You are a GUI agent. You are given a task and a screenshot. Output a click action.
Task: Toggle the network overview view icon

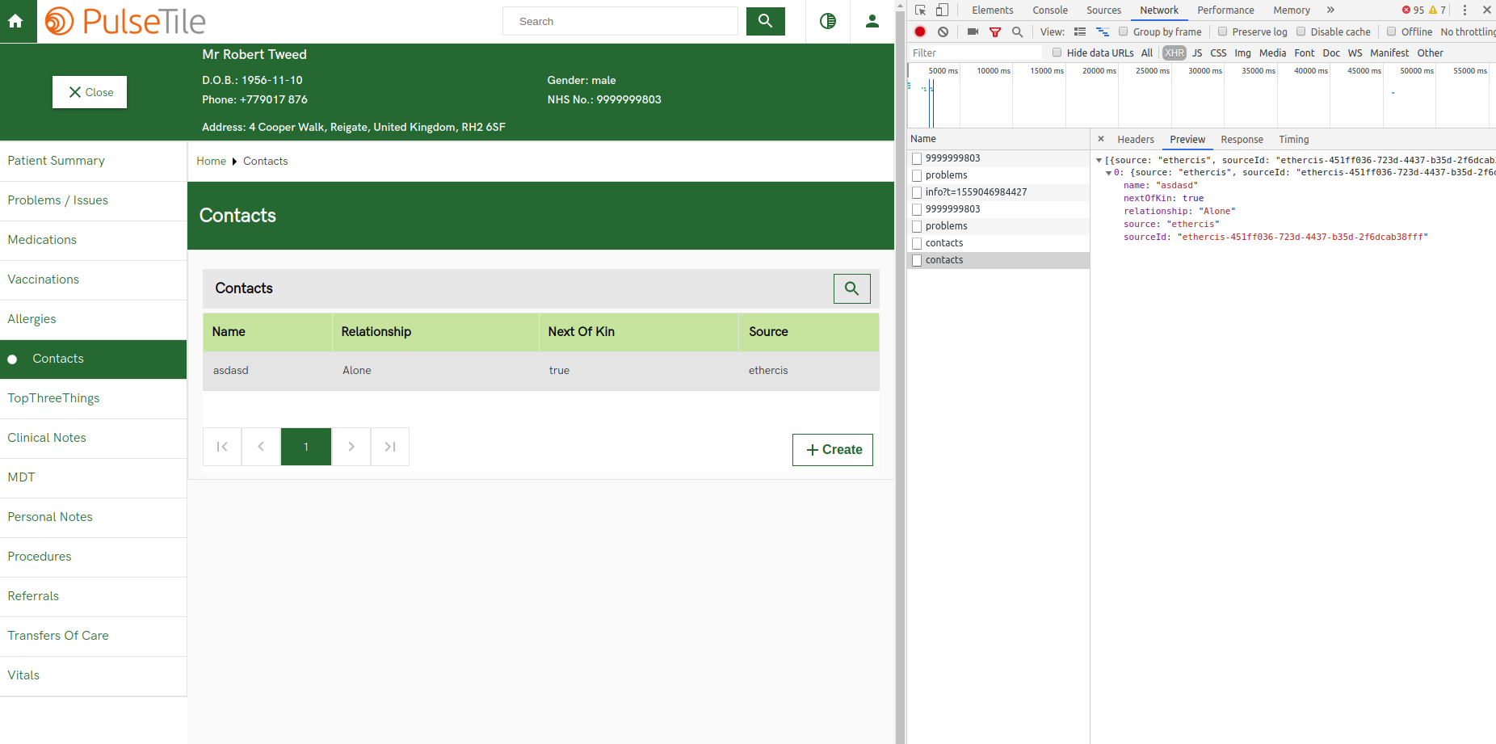1103,32
